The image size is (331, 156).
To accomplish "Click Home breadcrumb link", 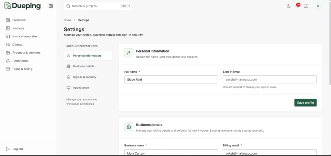I will click(x=68, y=20).
